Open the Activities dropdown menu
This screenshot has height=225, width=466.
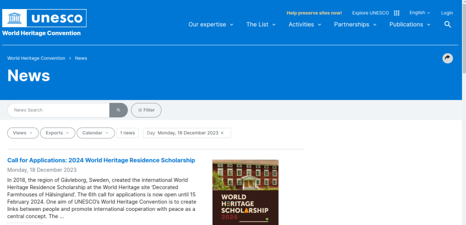305,25
